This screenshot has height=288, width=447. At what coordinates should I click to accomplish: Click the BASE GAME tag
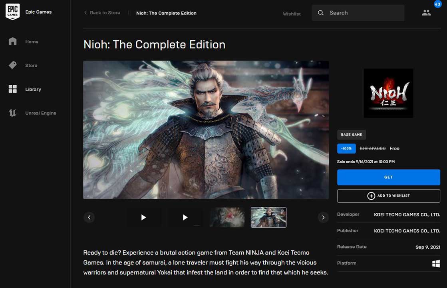coord(352,134)
